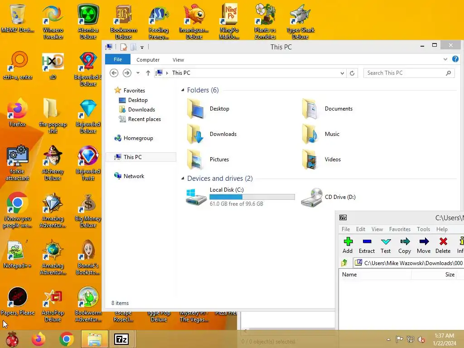Select the Music folder in This PC

point(320,134)
